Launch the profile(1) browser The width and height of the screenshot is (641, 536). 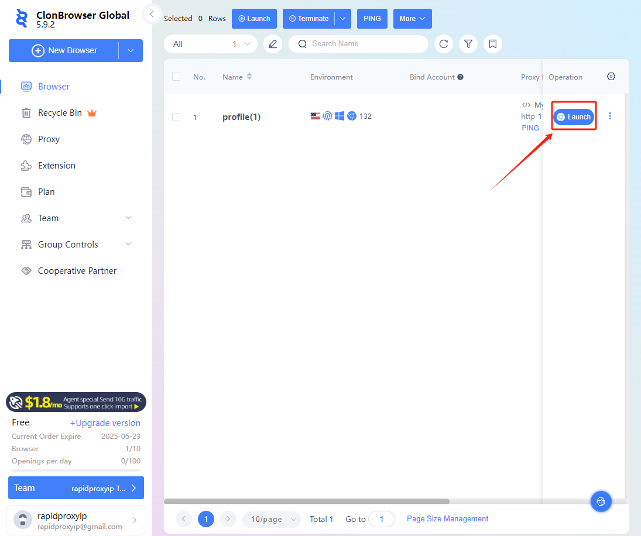coord(574,117)
